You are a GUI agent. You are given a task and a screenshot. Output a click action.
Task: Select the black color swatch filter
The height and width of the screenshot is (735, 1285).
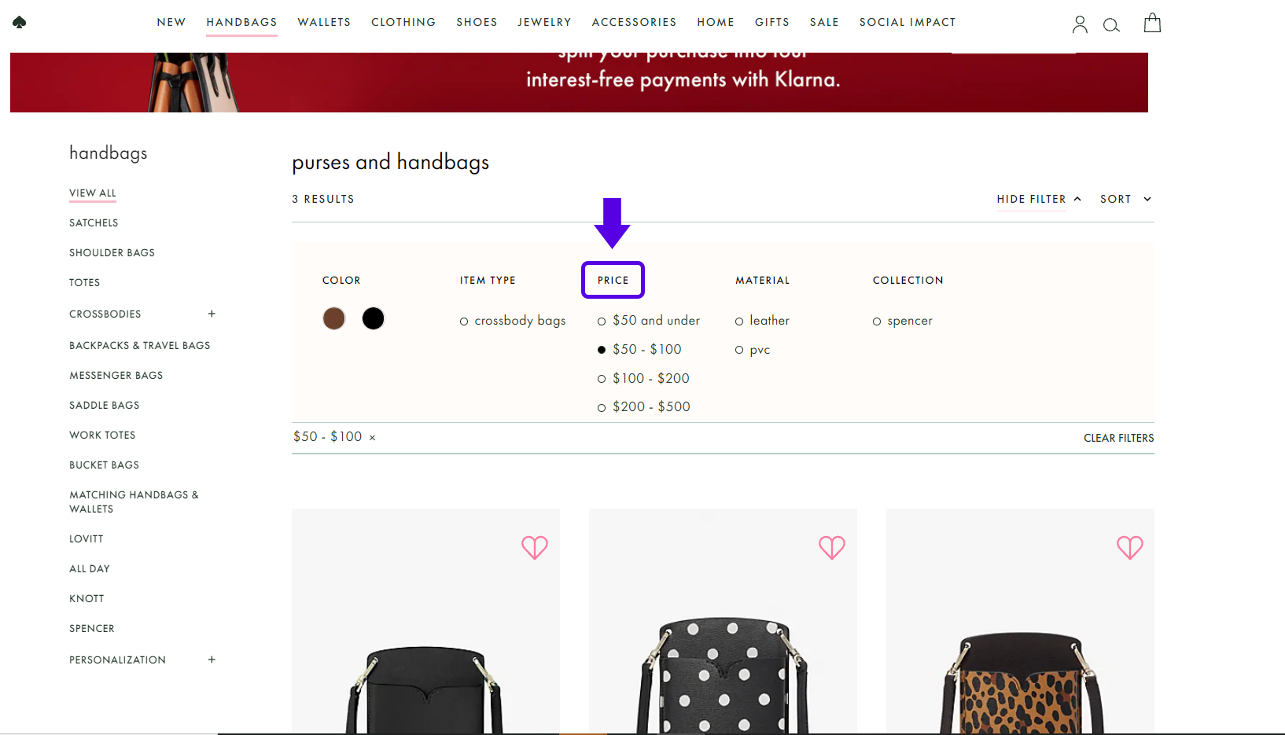click(373, 318)
